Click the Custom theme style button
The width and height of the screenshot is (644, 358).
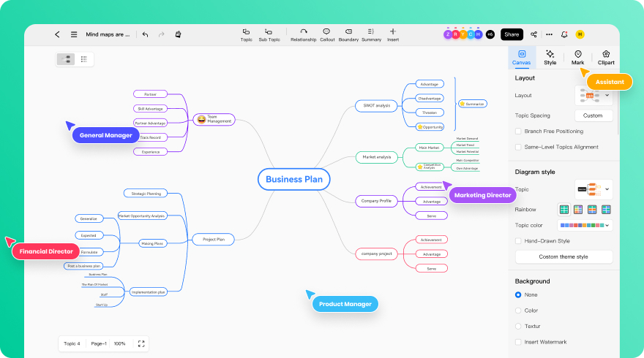click(x=563, y=256)
